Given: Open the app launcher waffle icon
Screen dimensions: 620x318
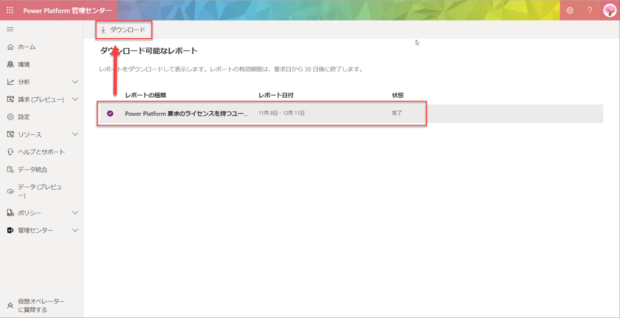Looking at the screenshot, I should 10,10.
